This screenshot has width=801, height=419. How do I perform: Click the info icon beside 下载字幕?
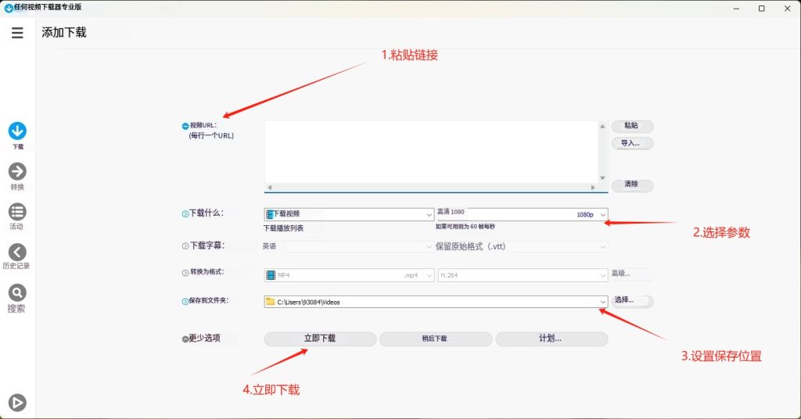185,246
